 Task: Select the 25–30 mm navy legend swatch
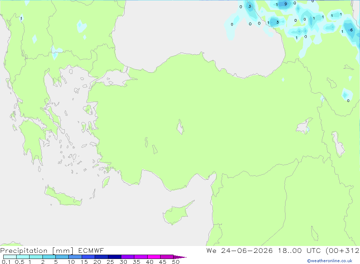[x=114, y=257]
